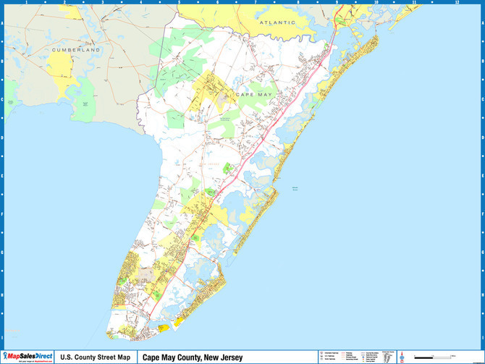Click grid column number 12 on top border
485x364 pixels.
[457, 2]
